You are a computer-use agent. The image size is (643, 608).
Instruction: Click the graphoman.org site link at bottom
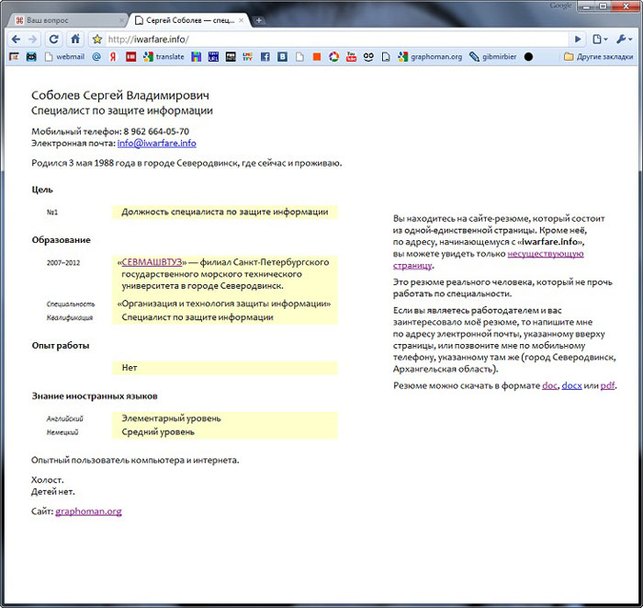click(88, 510)
